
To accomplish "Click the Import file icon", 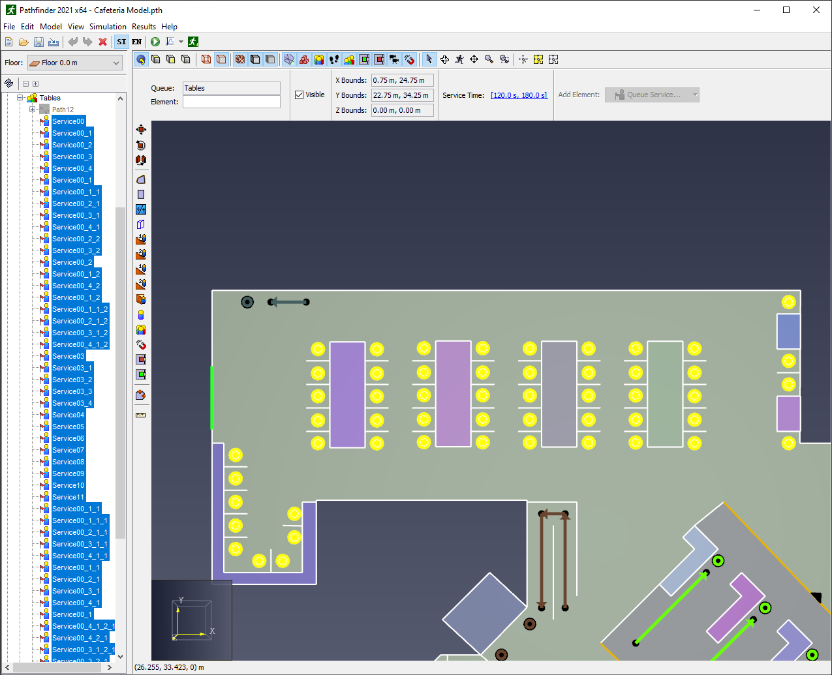I will [54, 42].
